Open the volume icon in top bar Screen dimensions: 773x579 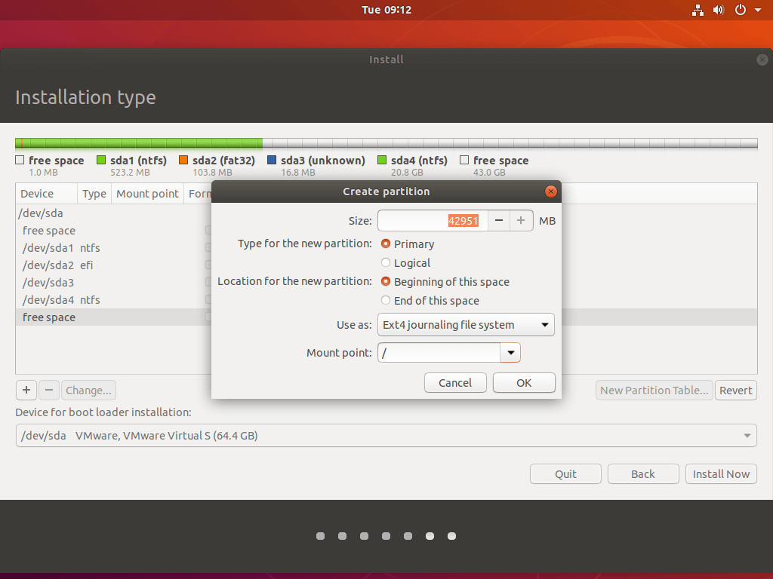click(718, 10)
